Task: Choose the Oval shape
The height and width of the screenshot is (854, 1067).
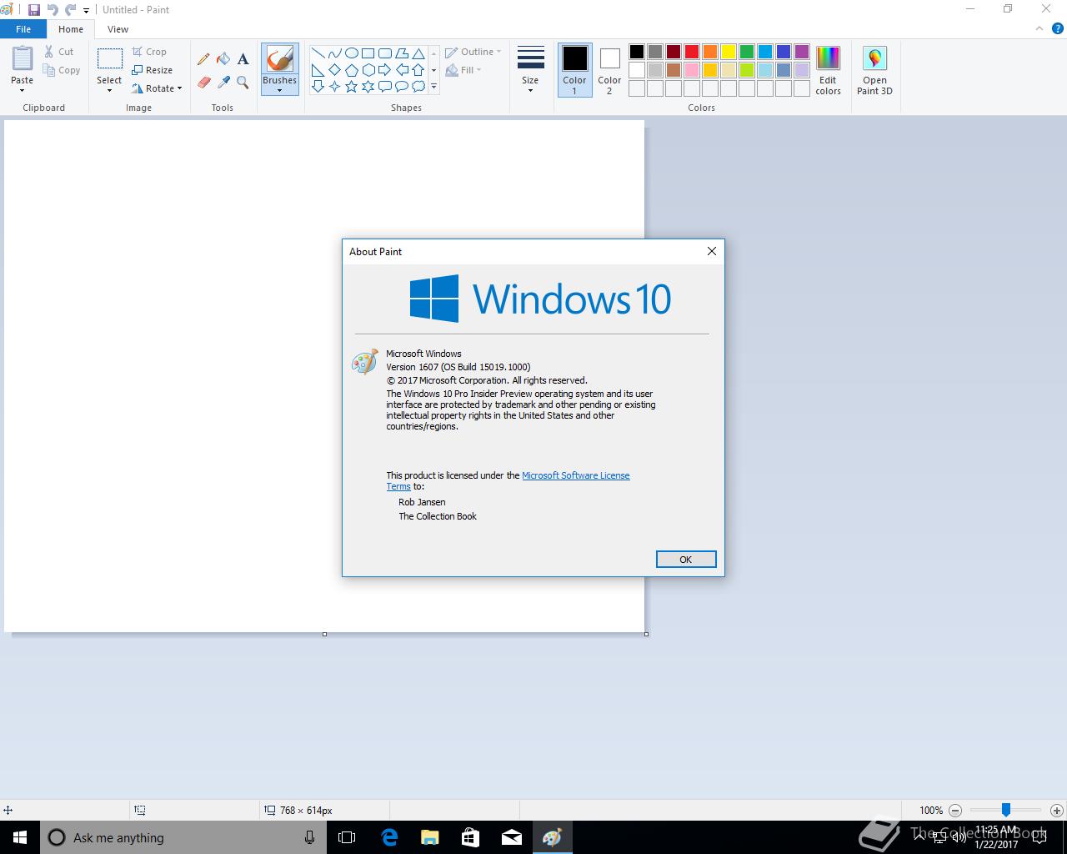Action: [351, 53]
